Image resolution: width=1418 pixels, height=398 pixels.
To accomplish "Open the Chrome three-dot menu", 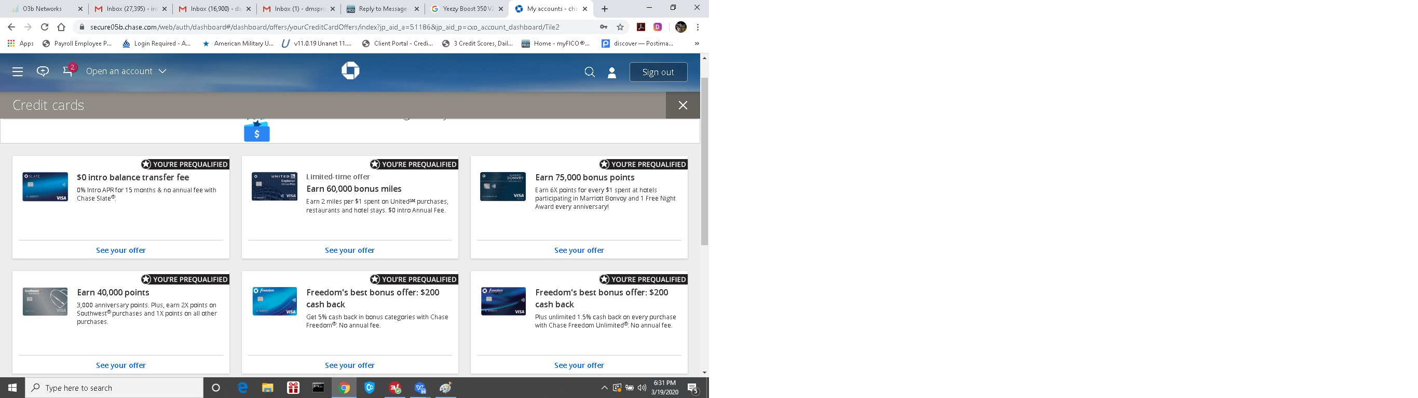I will pyautogui.click(x=698, y=27).
